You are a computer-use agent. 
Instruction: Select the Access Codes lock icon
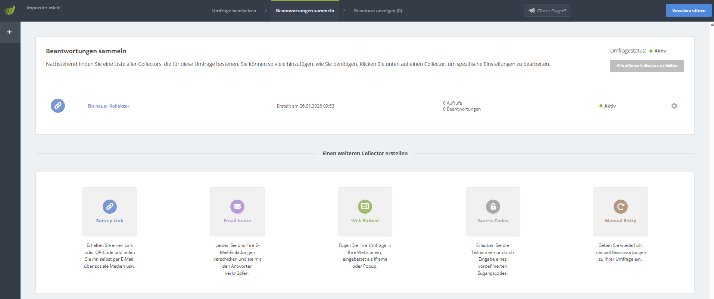click(x=493, y=207)
